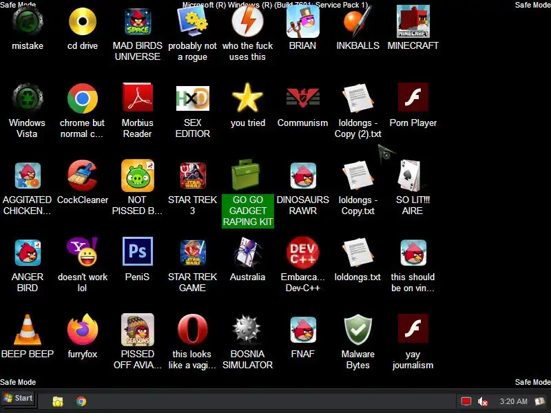Open the folder icon pinned on taskbar
The image size is (551, 413).
58,401
